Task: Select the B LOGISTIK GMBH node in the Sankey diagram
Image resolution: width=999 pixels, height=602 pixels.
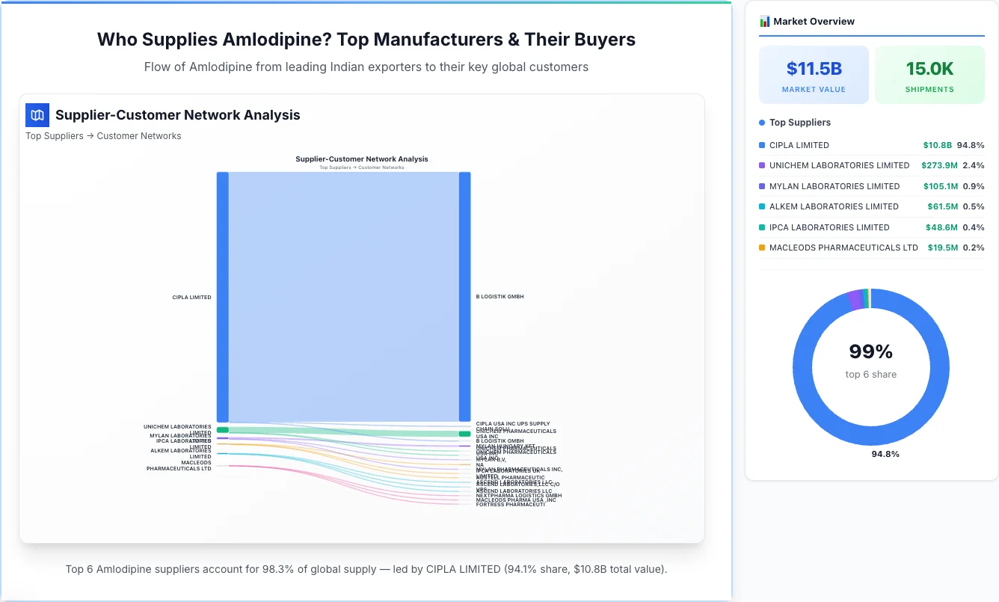Action: [x=464, y=295]
